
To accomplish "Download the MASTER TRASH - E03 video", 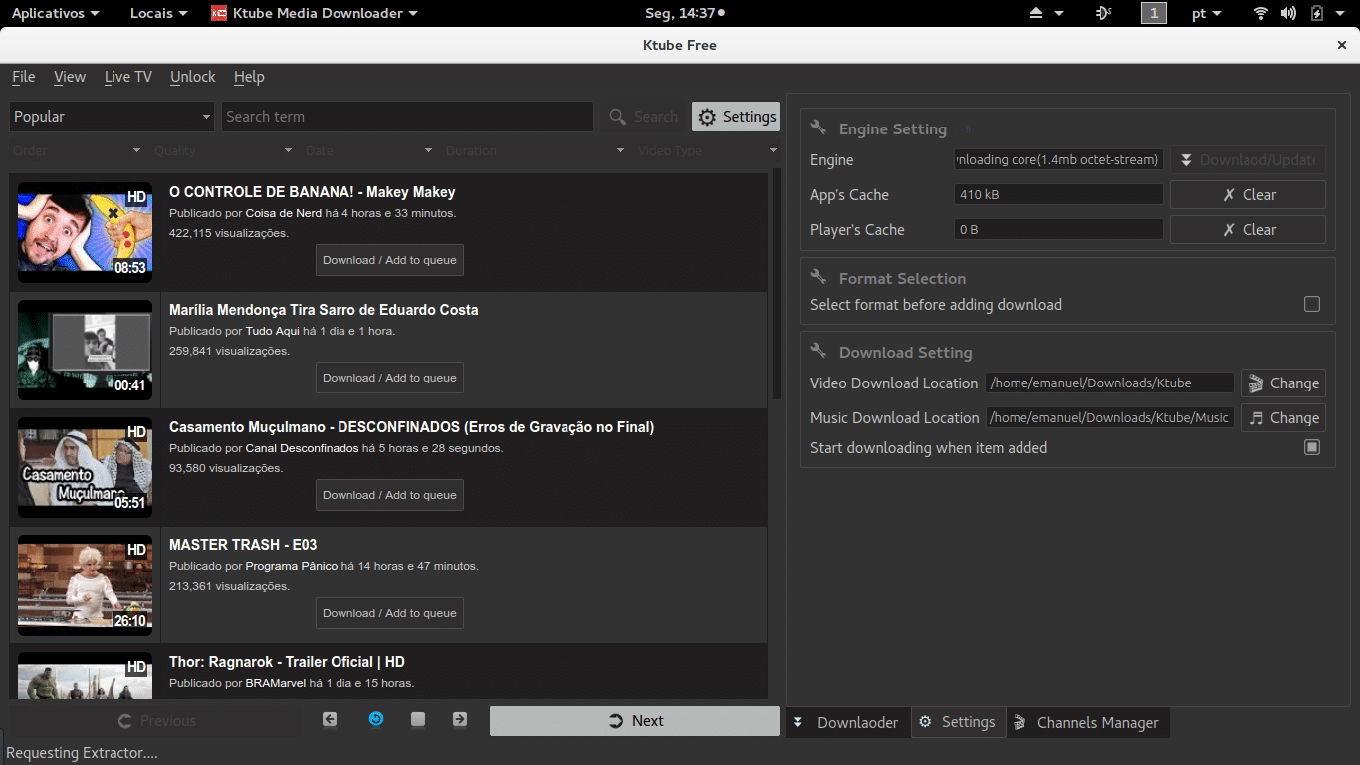I will (389, 613).
